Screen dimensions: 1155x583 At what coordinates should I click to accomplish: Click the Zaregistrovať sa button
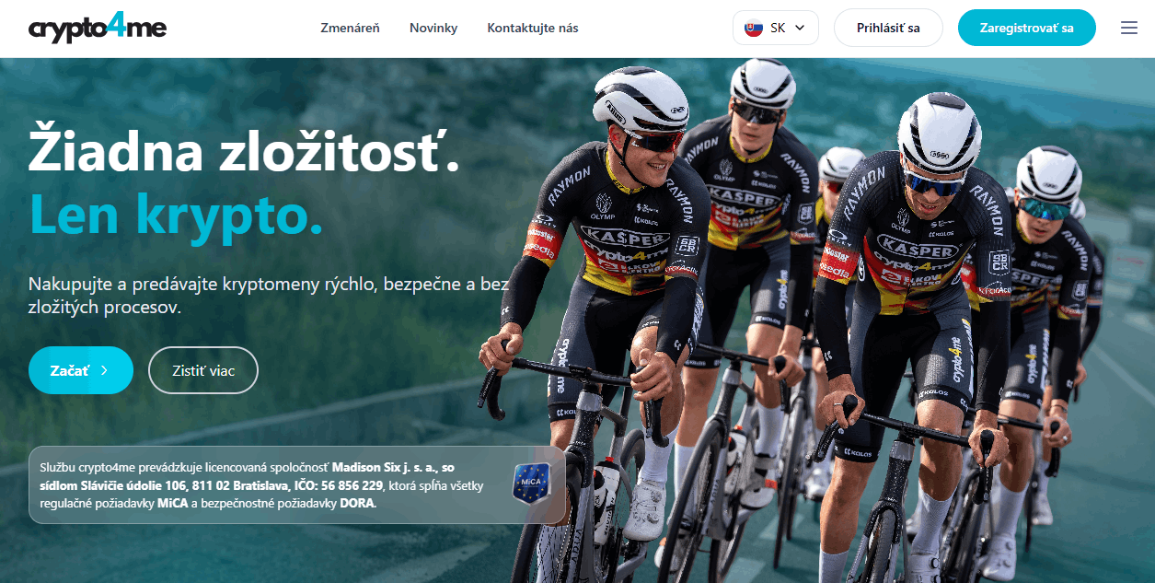pyautogui.click(x=1027, y=28)
